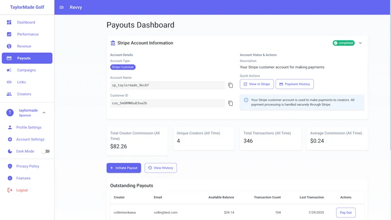Toggle the Dark Mode switch
The height and width of the screenshot is (220, 391).
(45, 151)
